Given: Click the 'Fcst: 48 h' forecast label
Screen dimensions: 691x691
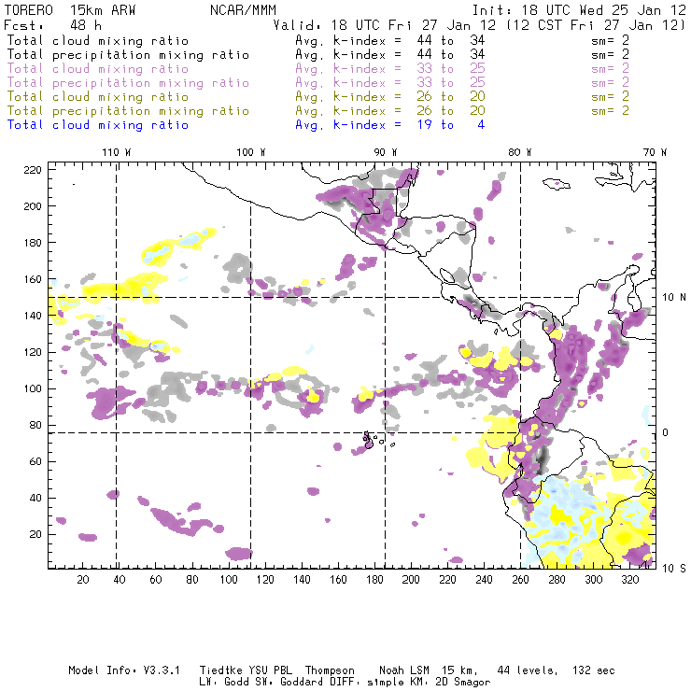Looking at the screenshot, I should [x=52, y=24].
